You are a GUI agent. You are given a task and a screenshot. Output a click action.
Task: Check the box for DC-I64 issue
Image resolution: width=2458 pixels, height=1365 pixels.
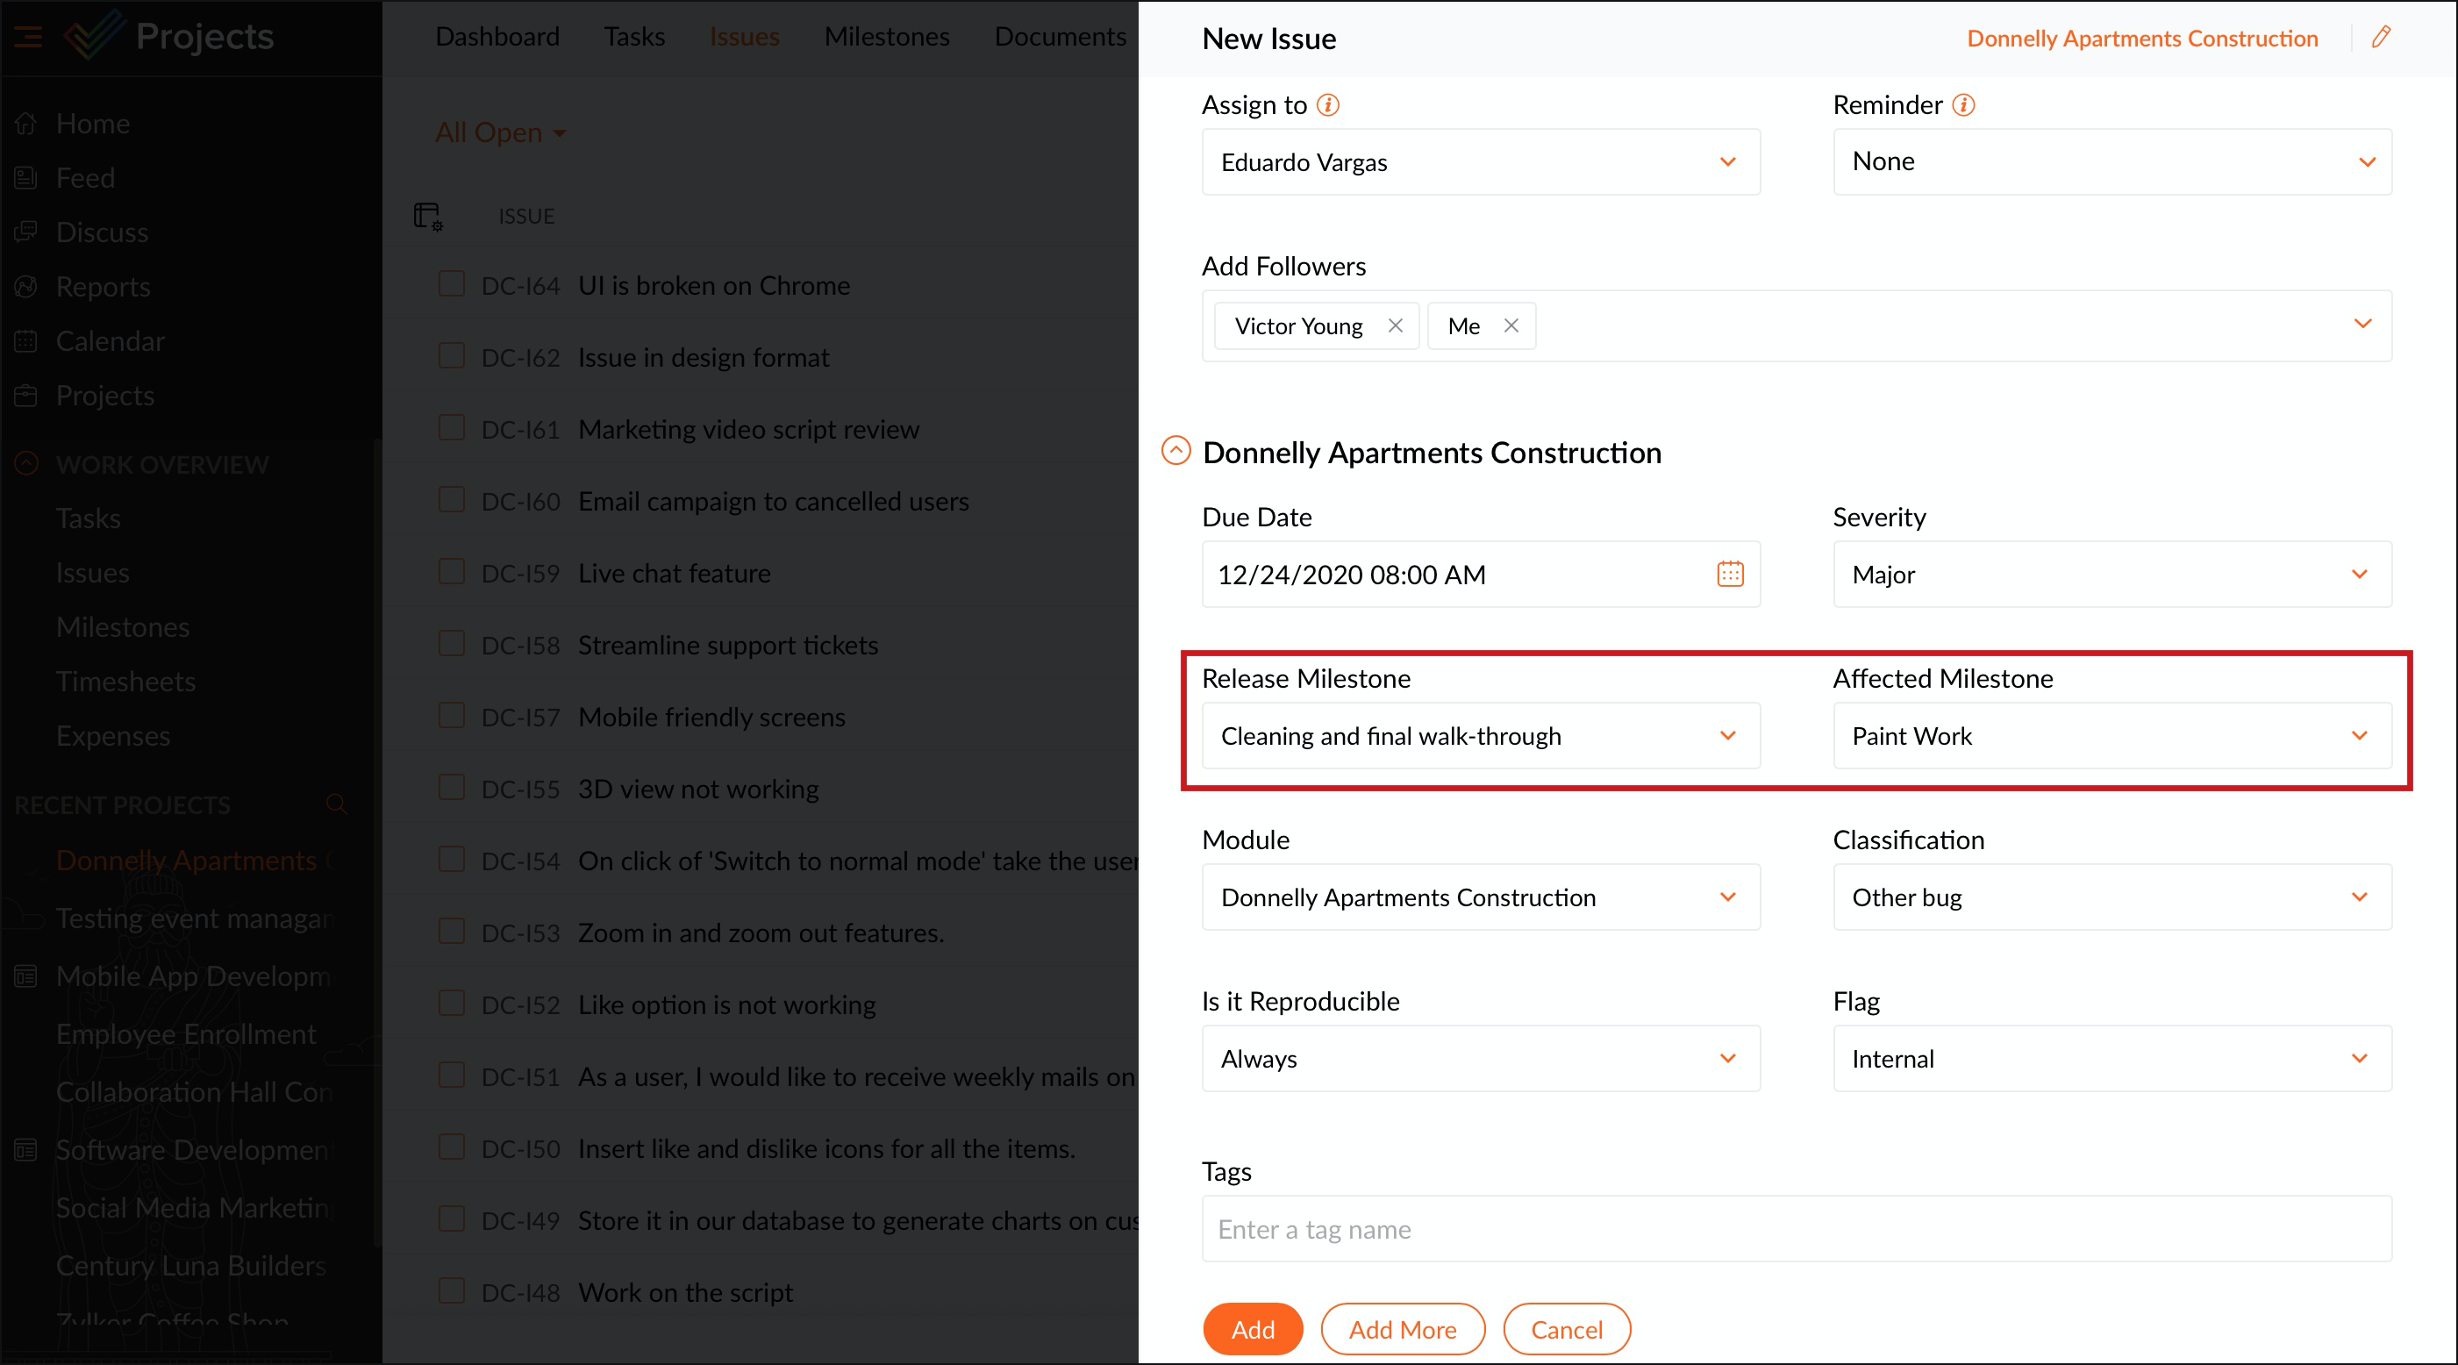[451, 284]
